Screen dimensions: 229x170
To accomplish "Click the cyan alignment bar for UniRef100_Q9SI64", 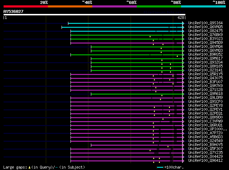I will point(125,23).
